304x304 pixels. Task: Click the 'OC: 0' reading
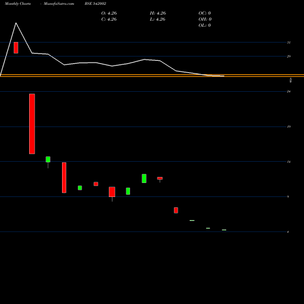[x=205, y=13]
